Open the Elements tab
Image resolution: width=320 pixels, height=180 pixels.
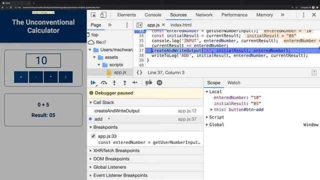click(x=126, y=15)
